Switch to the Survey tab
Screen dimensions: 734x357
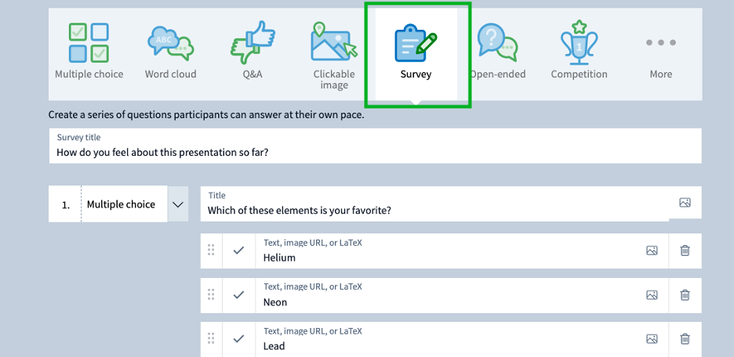tap(416, 54)
